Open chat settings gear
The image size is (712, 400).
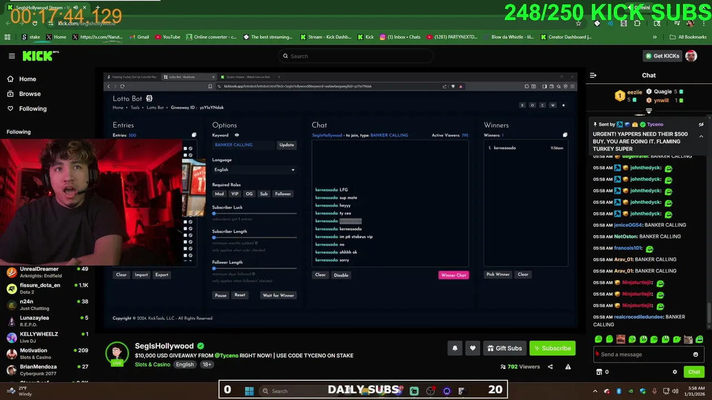[675, 372]
